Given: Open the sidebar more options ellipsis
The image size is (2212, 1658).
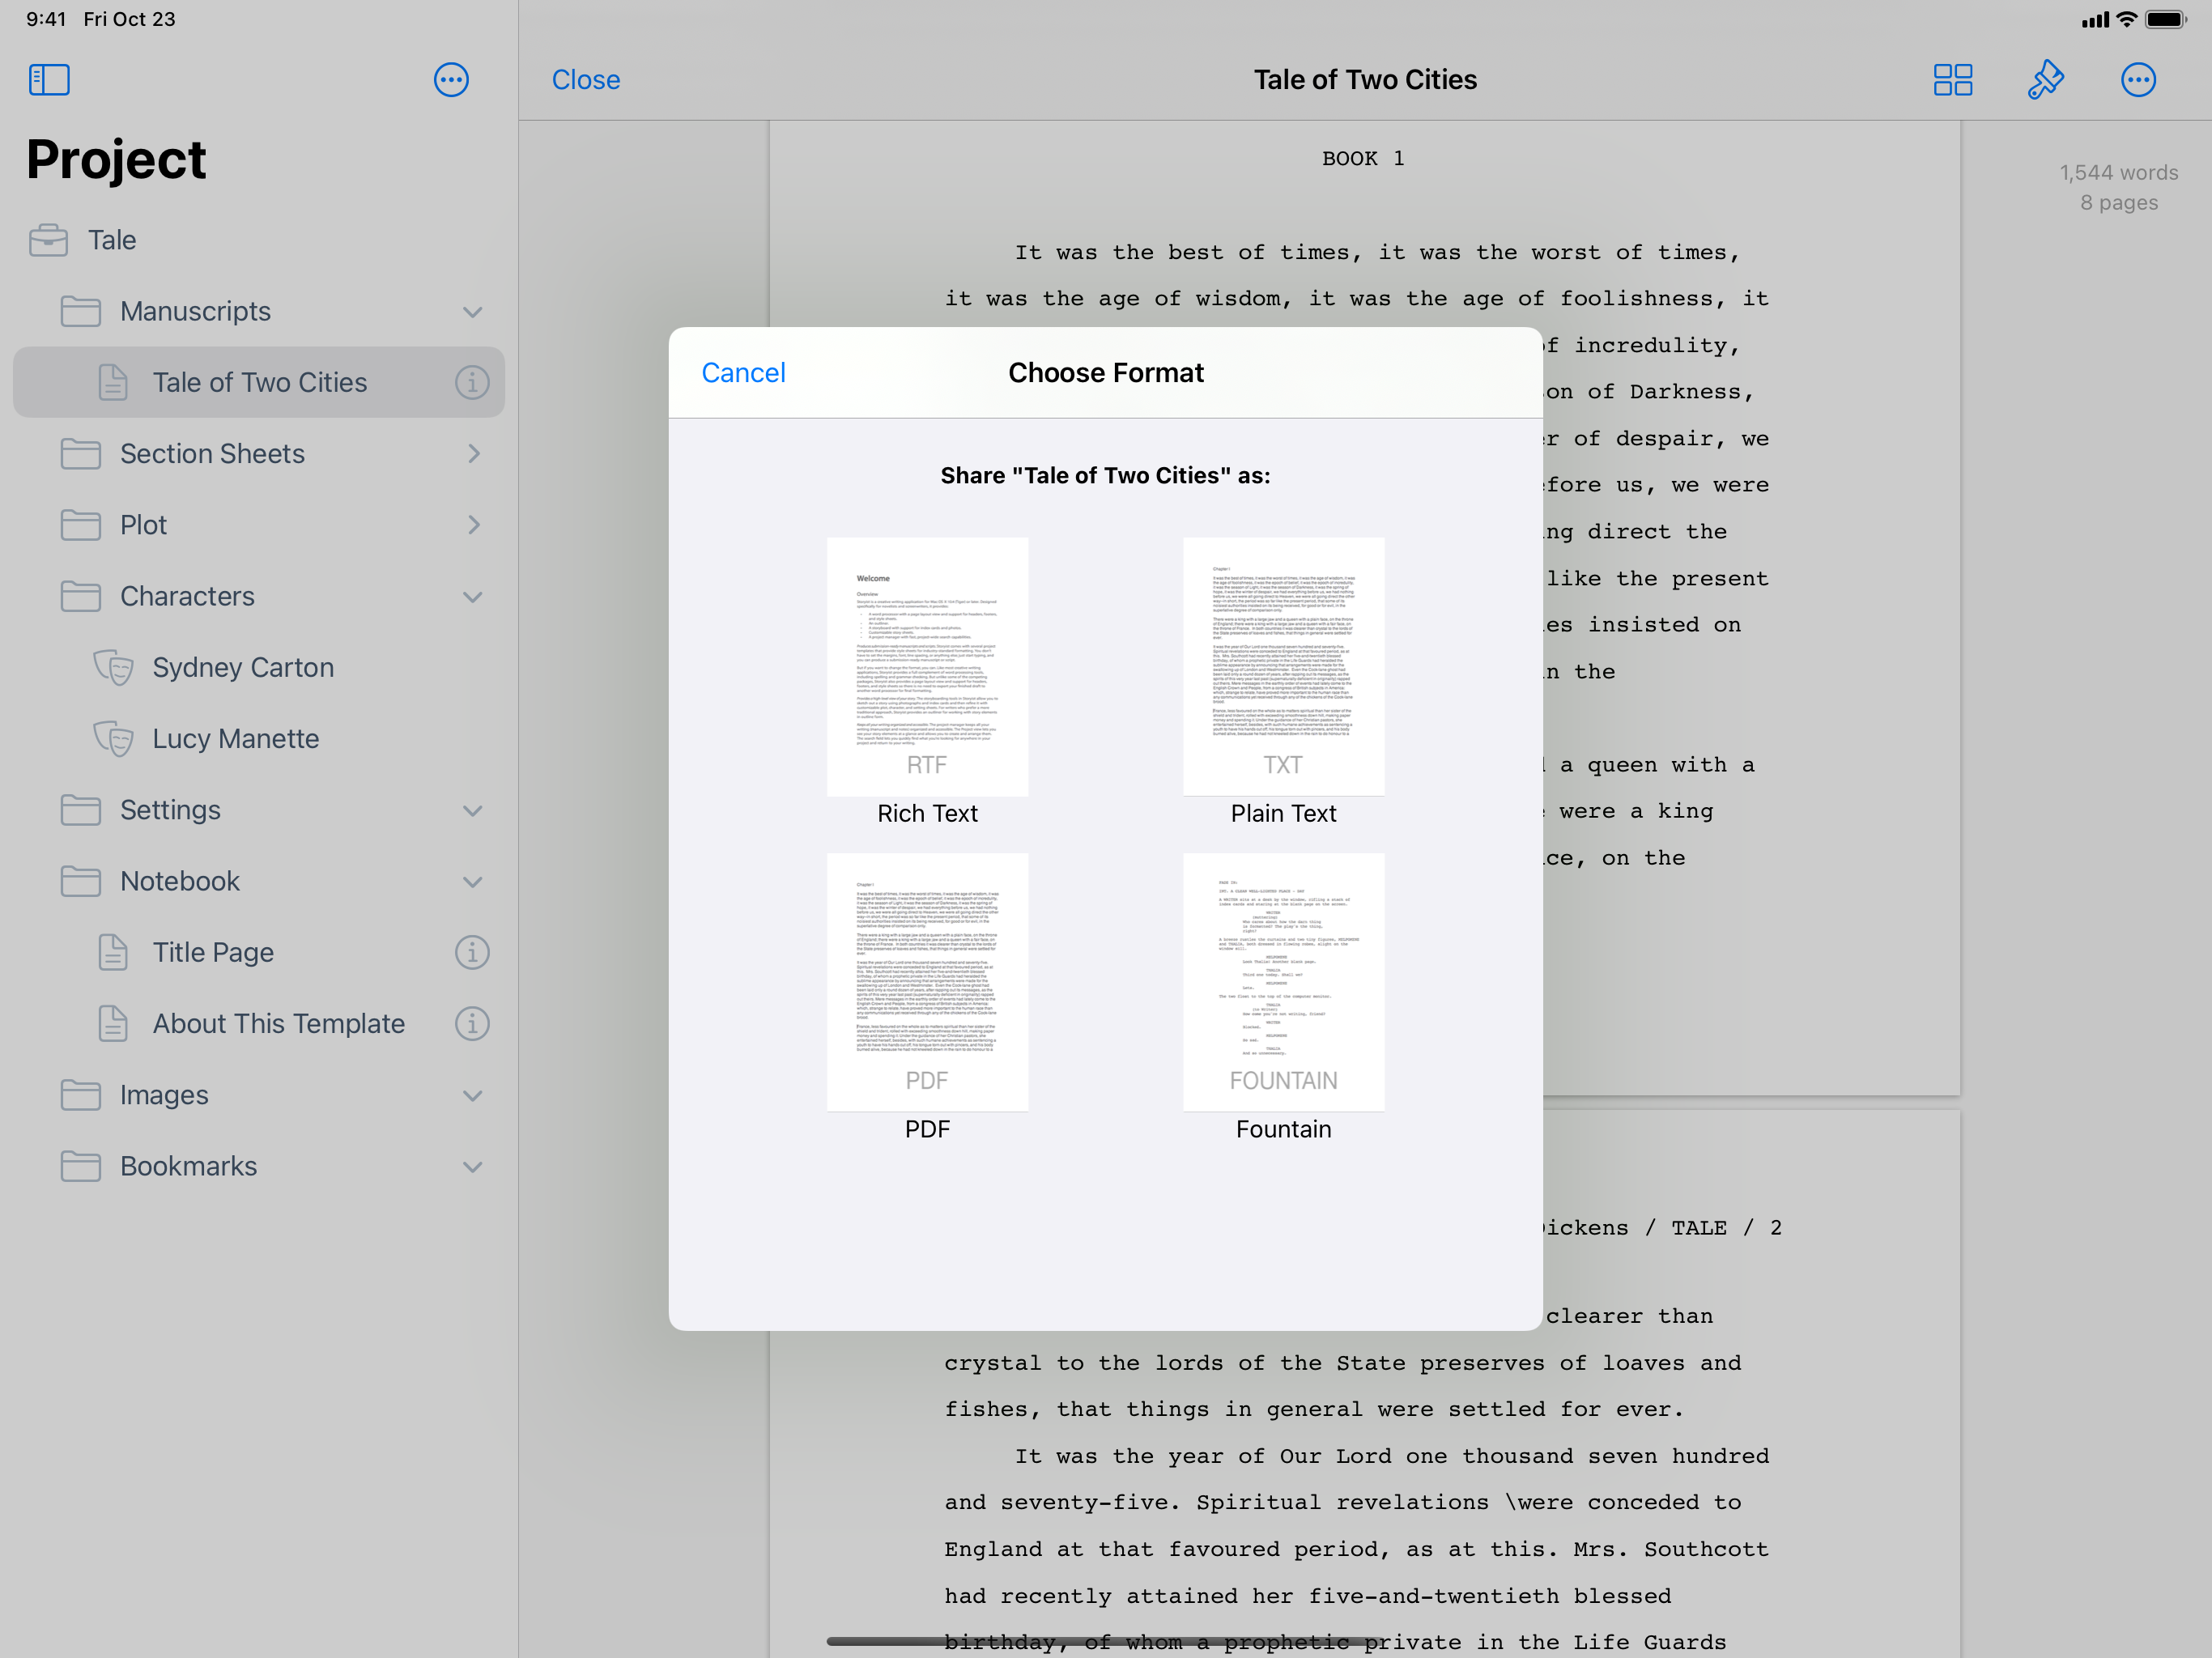Looking at the screenshot, I should (451, 80).
